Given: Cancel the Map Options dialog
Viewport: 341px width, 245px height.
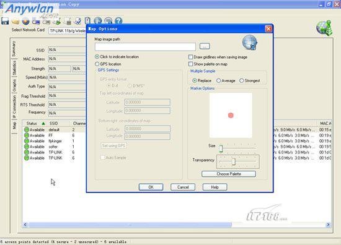Looking at the screenshot, I should pyautogui.click(x=183, y=187).
